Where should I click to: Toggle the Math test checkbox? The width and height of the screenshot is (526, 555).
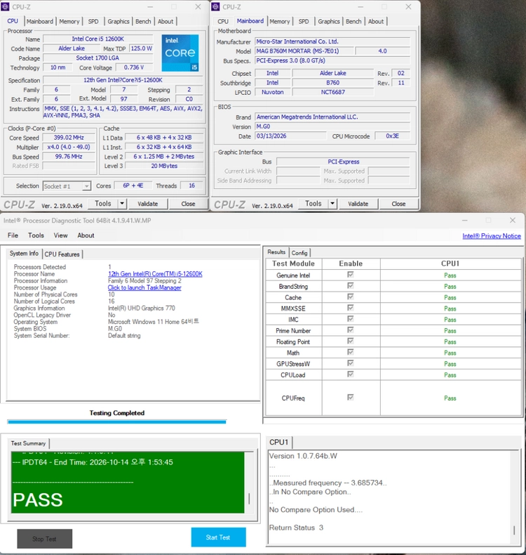(x=351, y=352)
